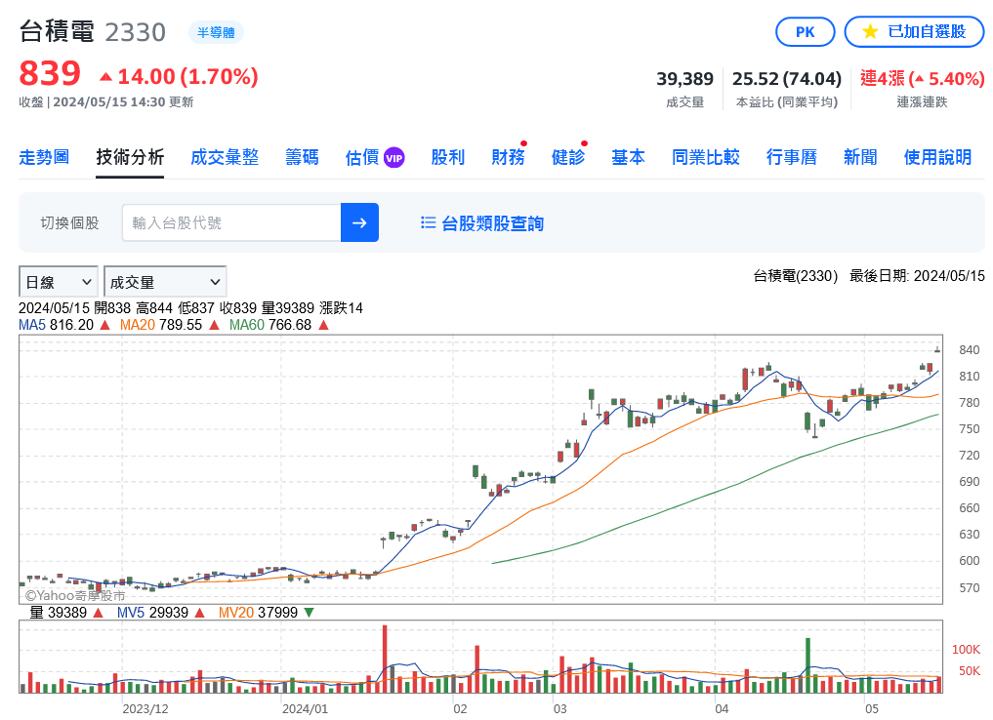The width and height of the screenshot is (993, 720).
Task: Open the 使用說明 link
Action: coord(937,157)
